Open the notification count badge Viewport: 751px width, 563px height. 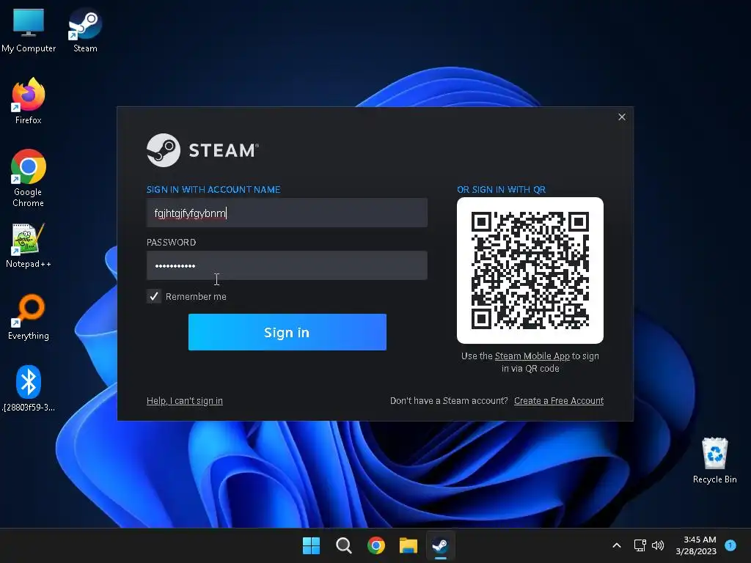click(x=730, y=545)
